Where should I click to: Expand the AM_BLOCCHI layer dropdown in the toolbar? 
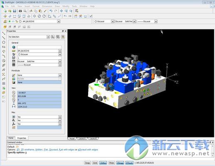coord(59,22)
